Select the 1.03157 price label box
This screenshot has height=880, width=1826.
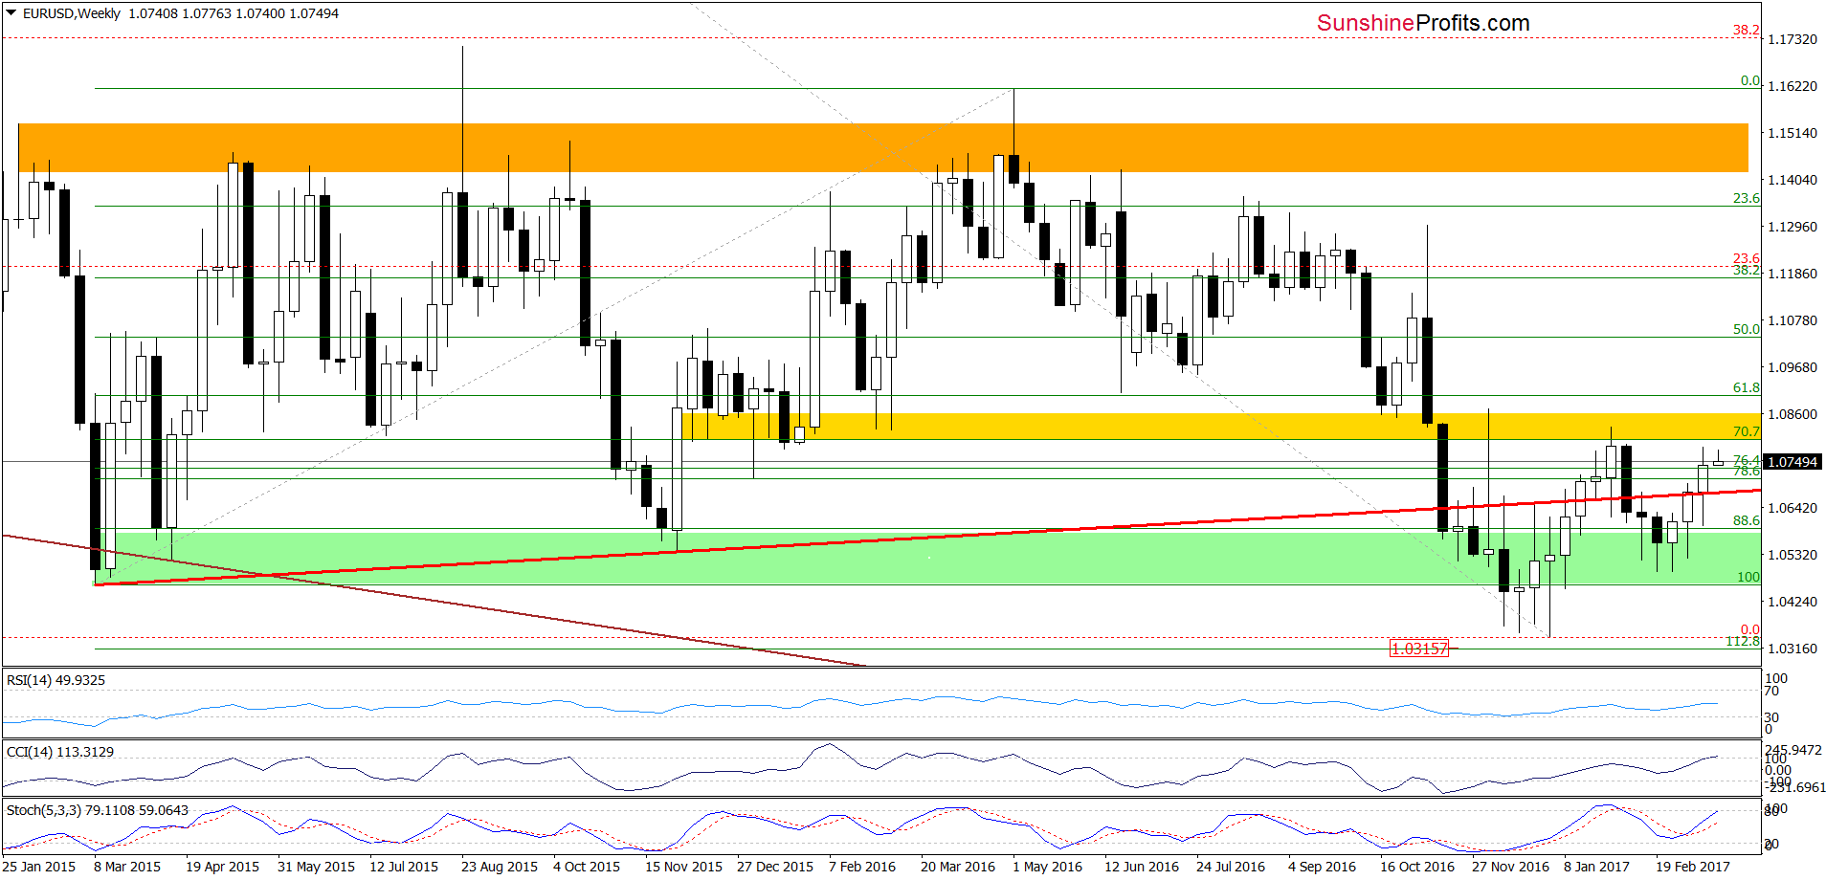pyautogui.click(x=1419, y=649)
